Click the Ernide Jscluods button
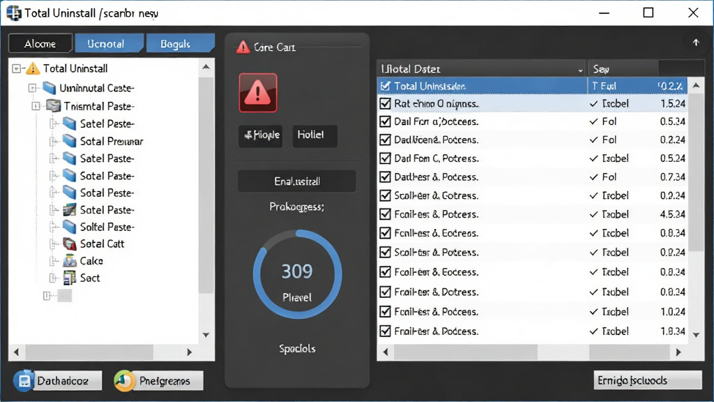Image resolution: width=714 pixels, height=402 pixels. click(x=648, y=380)
